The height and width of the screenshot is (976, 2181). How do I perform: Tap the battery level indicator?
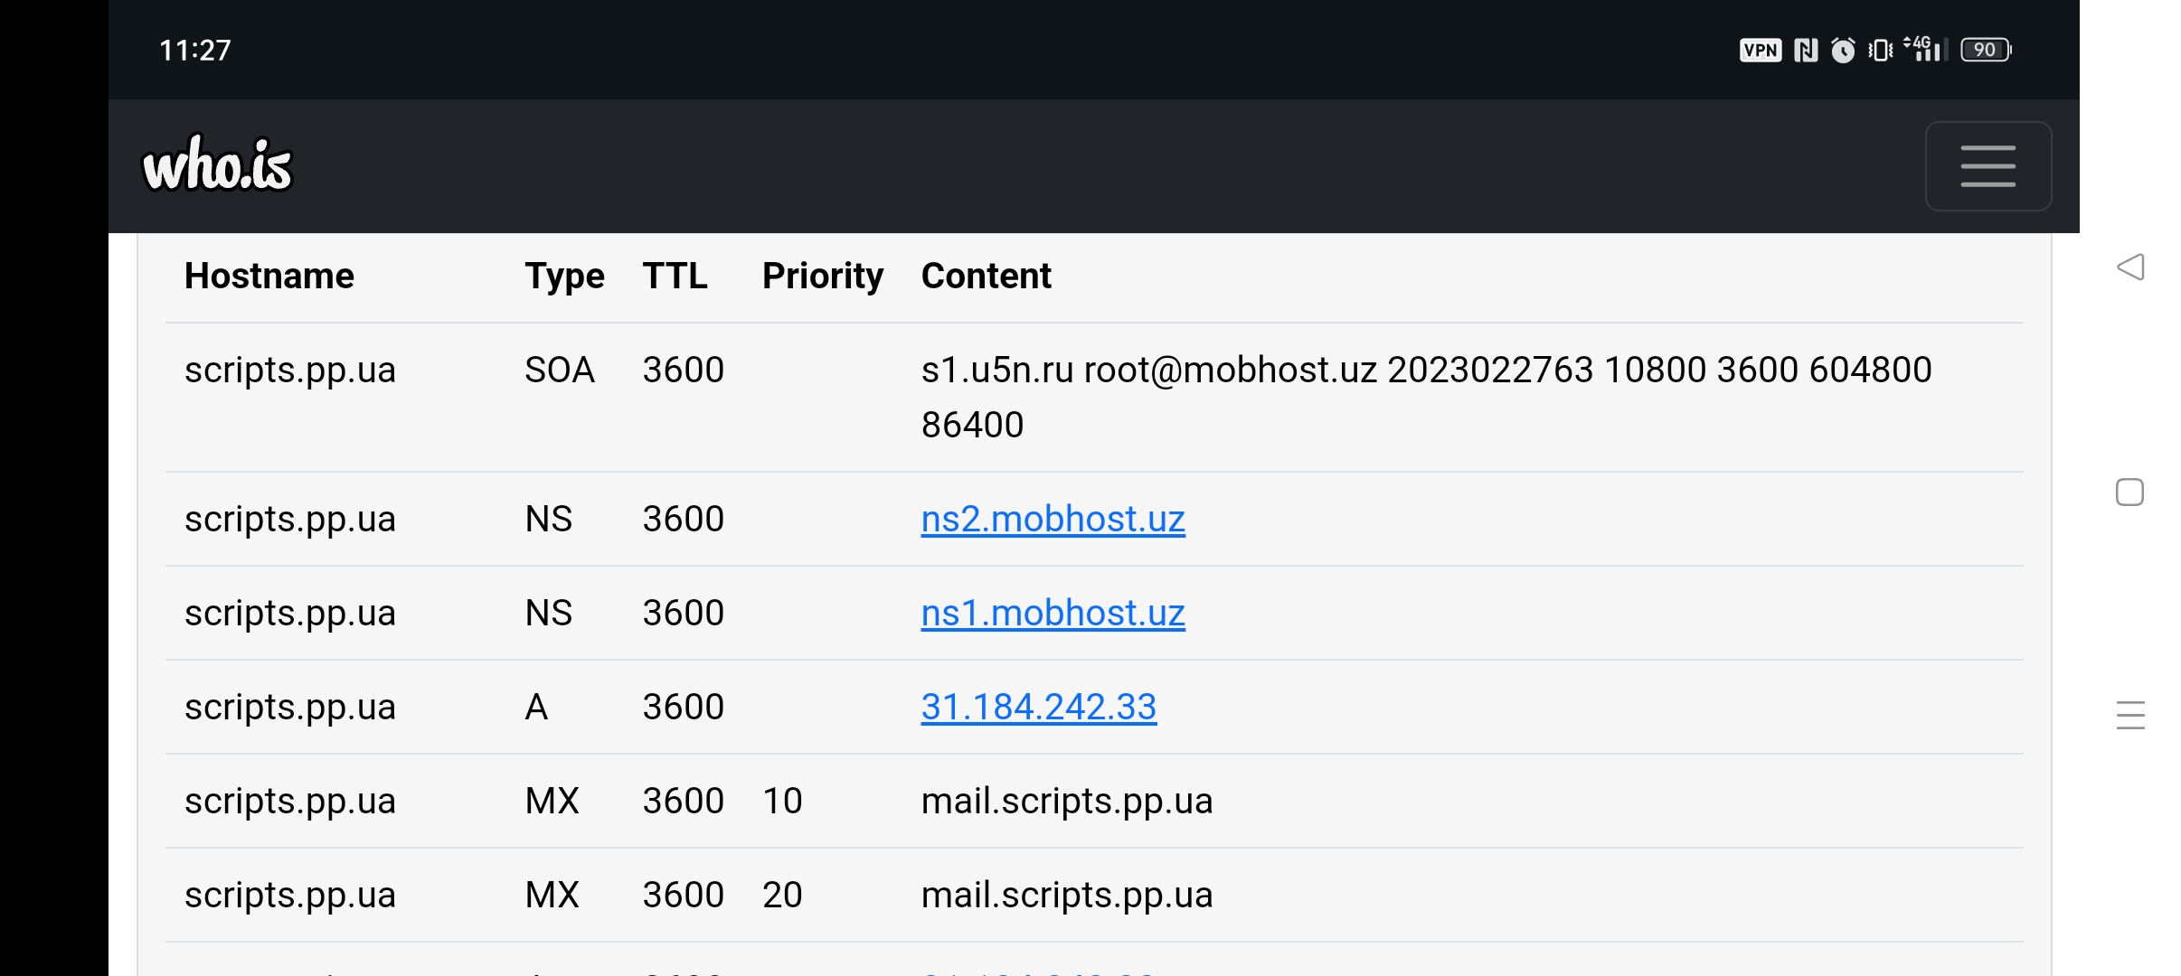point(1986,50)
